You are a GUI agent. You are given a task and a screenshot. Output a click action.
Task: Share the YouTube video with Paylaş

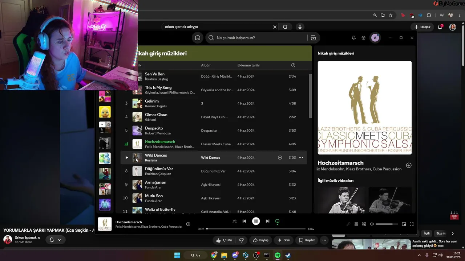(x=260, y=240)
